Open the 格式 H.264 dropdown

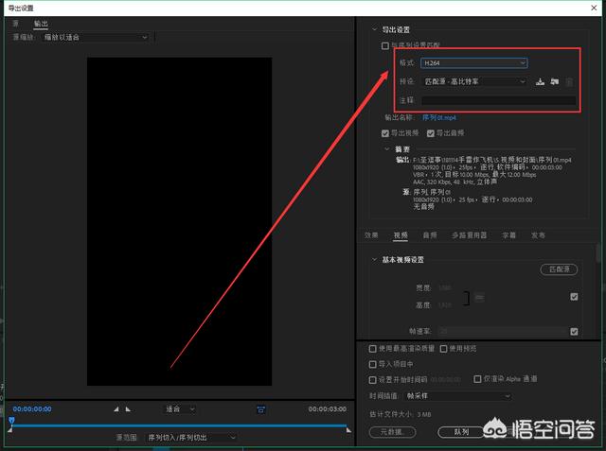pyautogui.click(x=473, y=63)
